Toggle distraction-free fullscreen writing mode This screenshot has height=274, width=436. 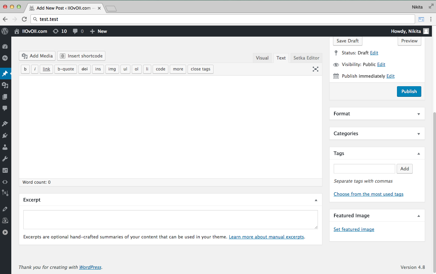pyautogui.click(x=315, y=69)
